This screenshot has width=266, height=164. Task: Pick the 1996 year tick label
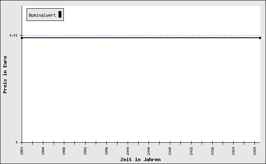[106, 151]
